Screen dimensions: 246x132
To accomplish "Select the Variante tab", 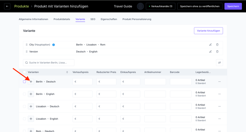I will pos(80,19).
